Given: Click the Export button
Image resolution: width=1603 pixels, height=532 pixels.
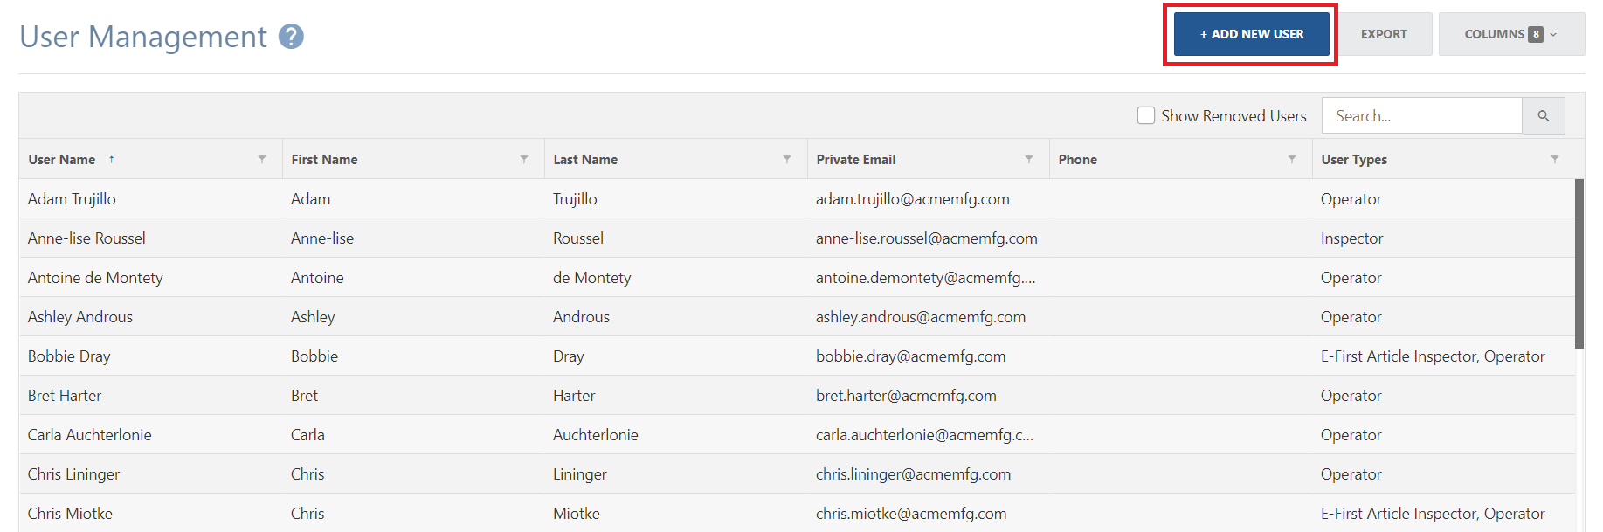Looking at the screenshot, I should (x=1384, y=34).
